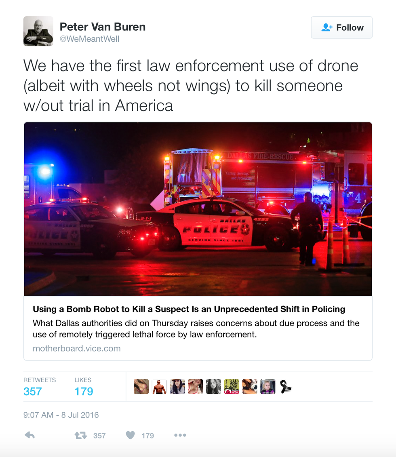The image size is (396, 457).
Task: Open Peter Van Buren's profile picture
Action: click(x=38, y=31)
